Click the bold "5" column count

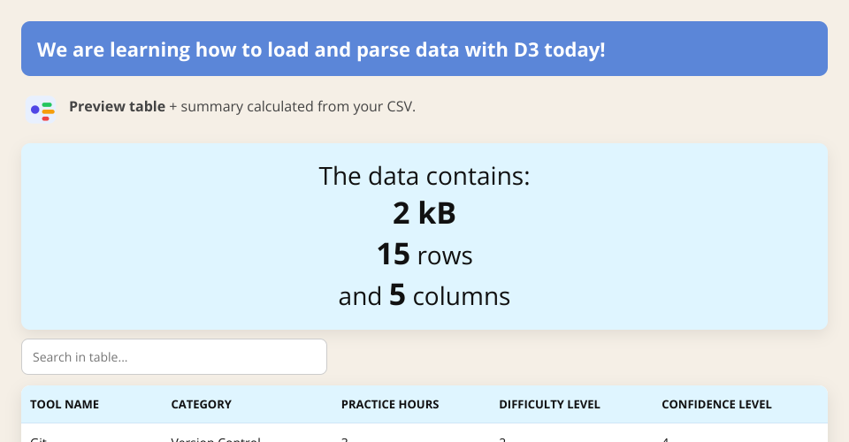(397, 295)
